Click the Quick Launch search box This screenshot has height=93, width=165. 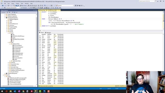coord(147,1)
